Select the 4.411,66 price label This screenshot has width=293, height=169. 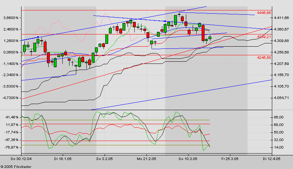pos(281,18)
